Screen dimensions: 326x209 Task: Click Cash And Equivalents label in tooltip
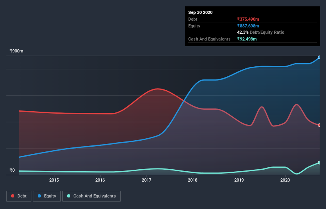click(x=209, y=39)
